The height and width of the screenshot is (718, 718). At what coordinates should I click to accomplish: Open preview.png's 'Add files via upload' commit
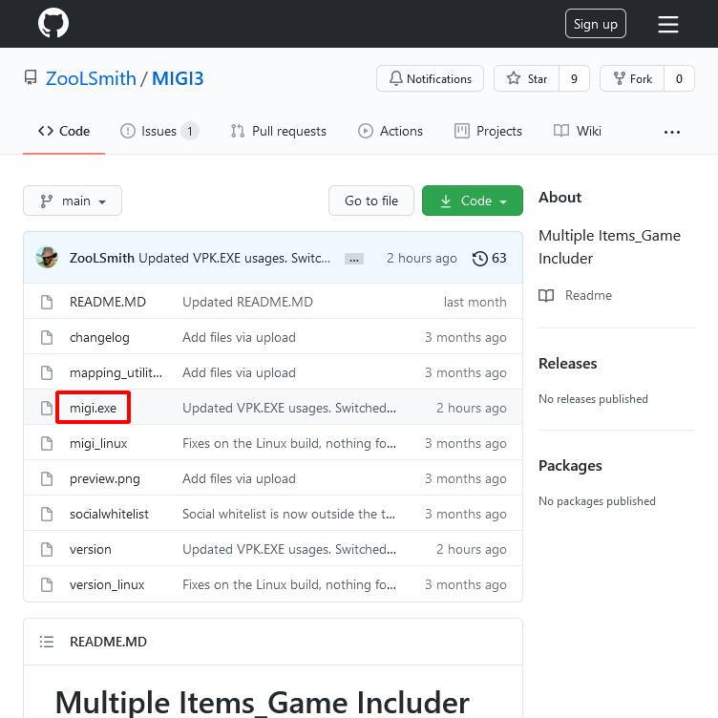coord(239,478)
